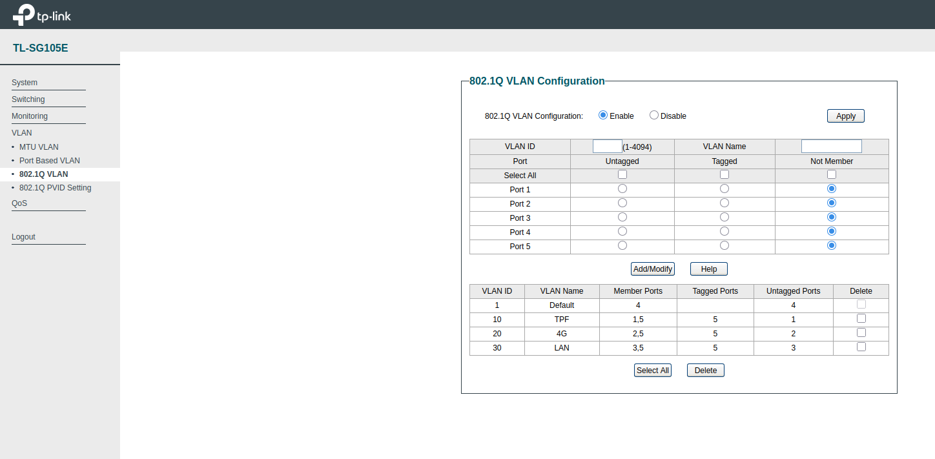
Task: Go to Port Based VLAN page
Action: point(50,161)
